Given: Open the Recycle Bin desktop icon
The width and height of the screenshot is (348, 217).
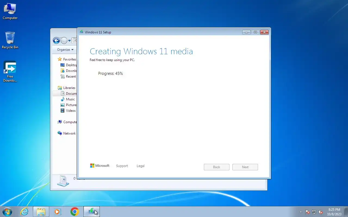Looking at the screenshot, I should pos(10,40).
